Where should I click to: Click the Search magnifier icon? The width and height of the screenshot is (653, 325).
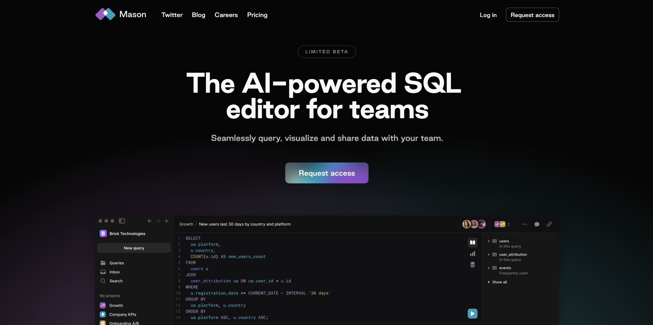(103, 281)
